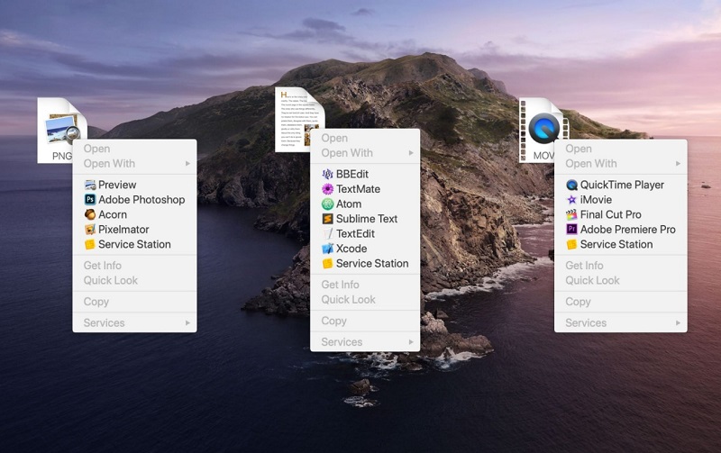Screen dimensions: 721x453
Task: Click the Xcode icon in menu
Action: 328,249
